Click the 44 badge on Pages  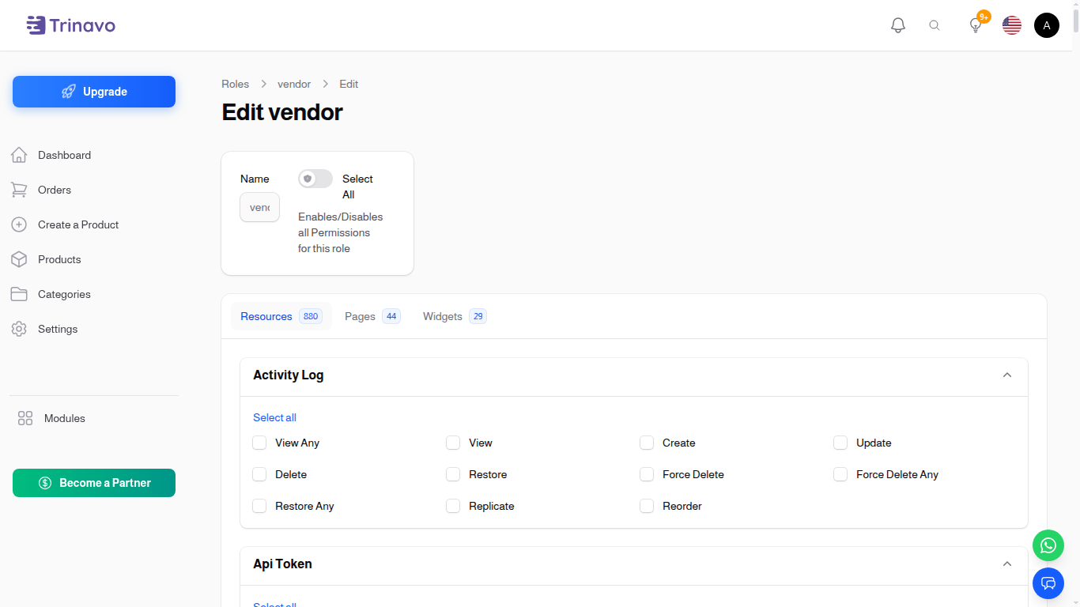click(x=391, y=316)
